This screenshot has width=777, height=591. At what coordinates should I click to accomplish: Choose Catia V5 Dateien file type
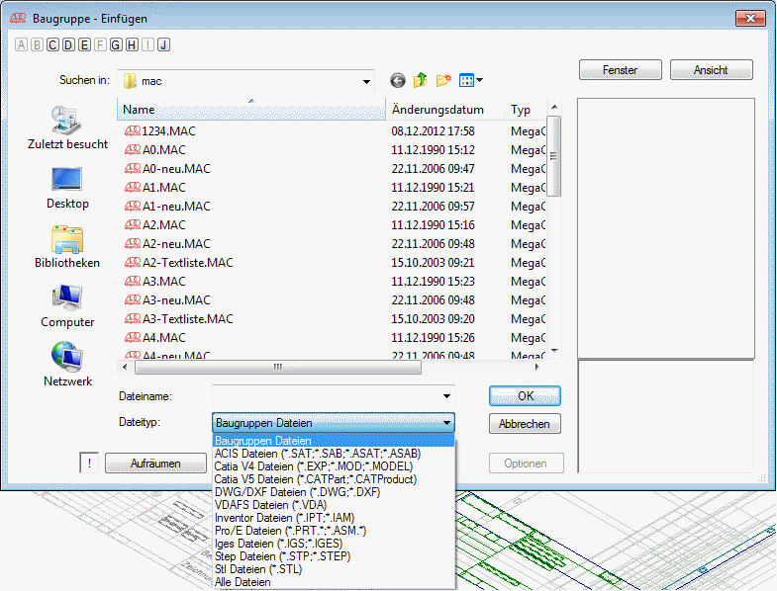tap(334, 479)
